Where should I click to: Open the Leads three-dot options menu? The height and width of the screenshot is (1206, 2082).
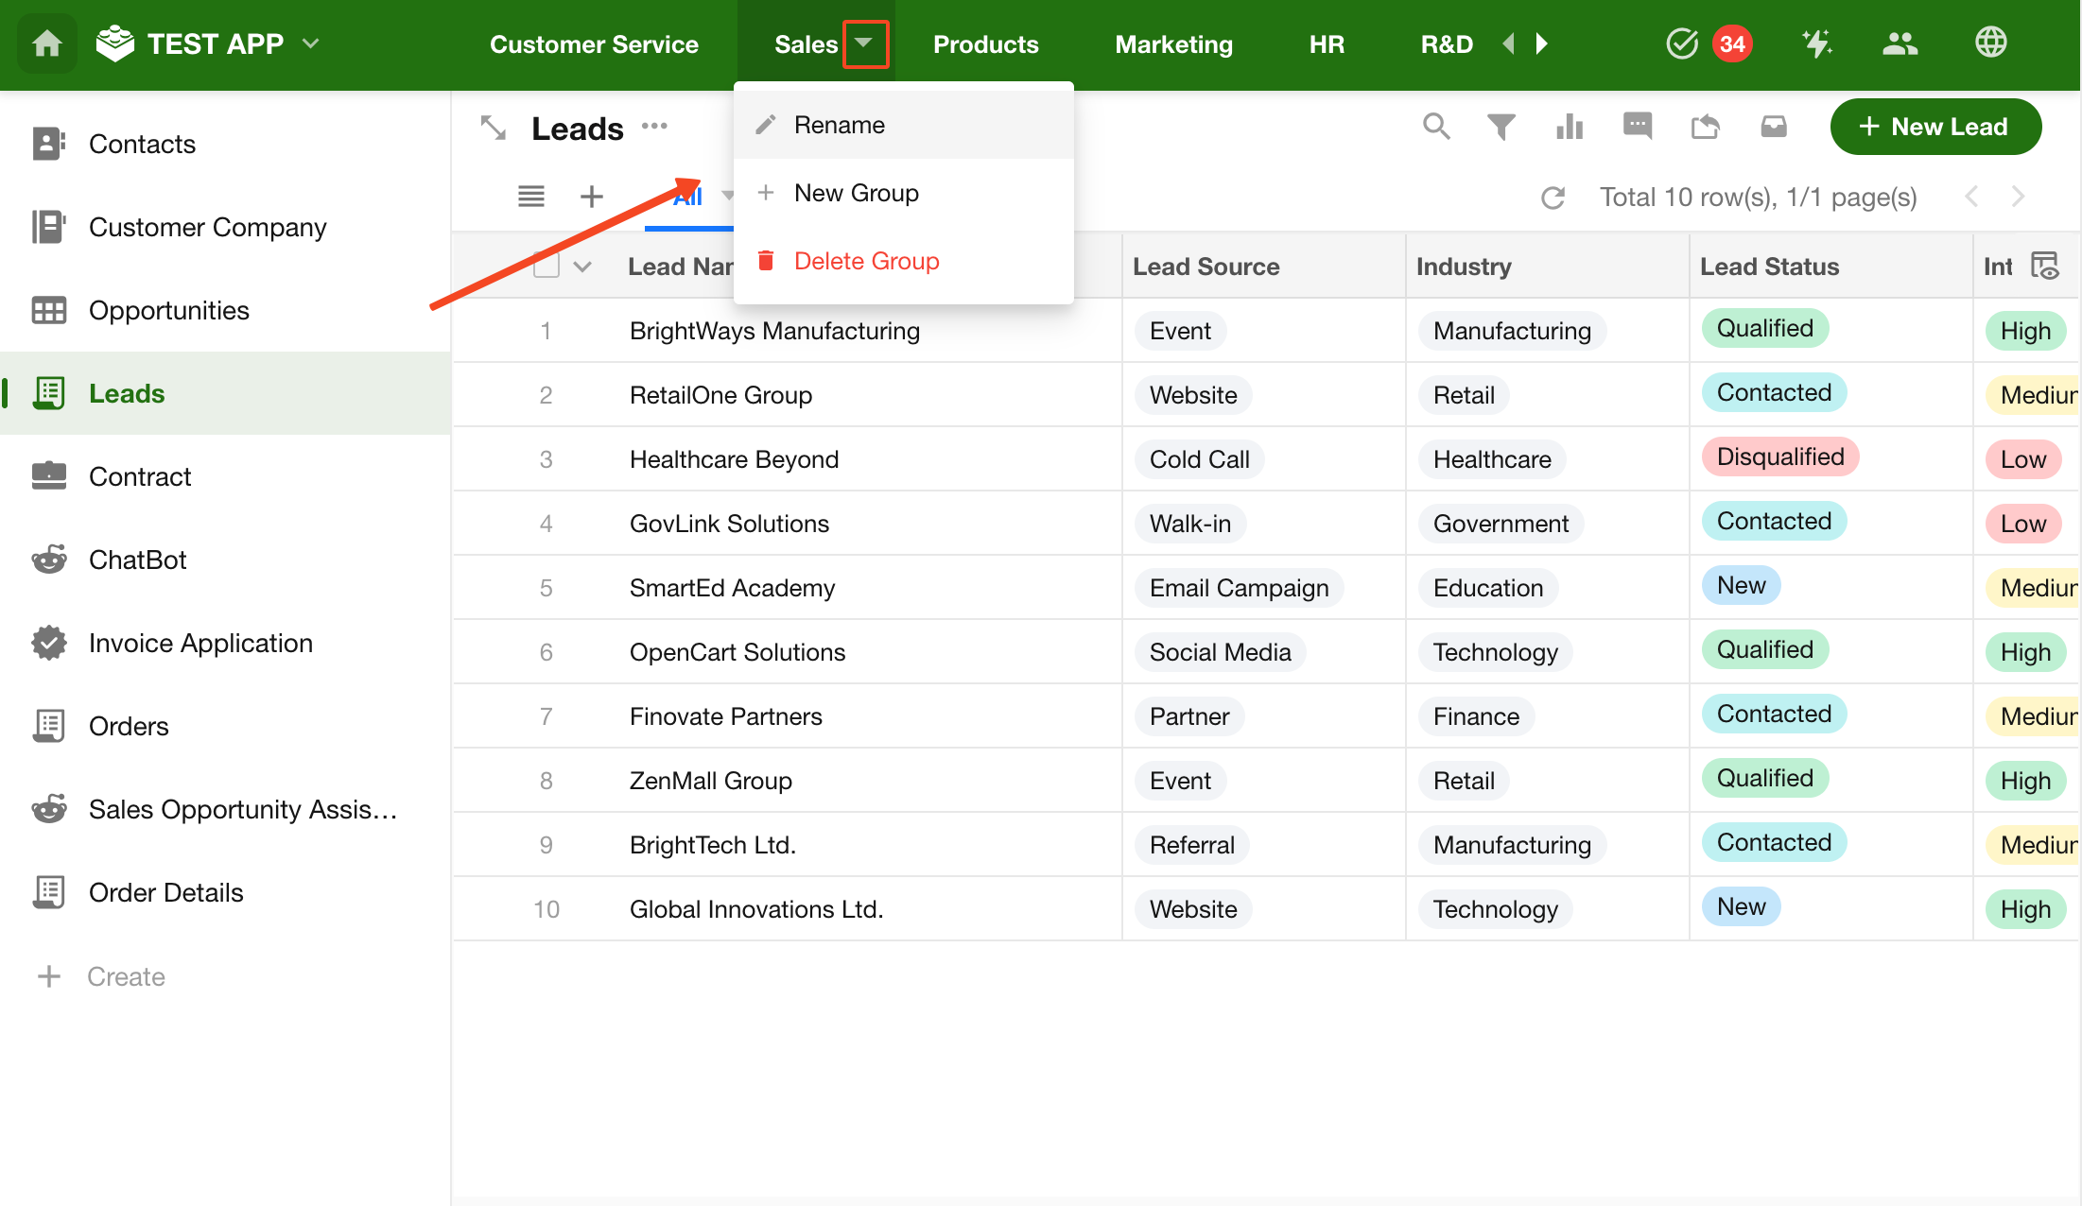pos(654,127)
